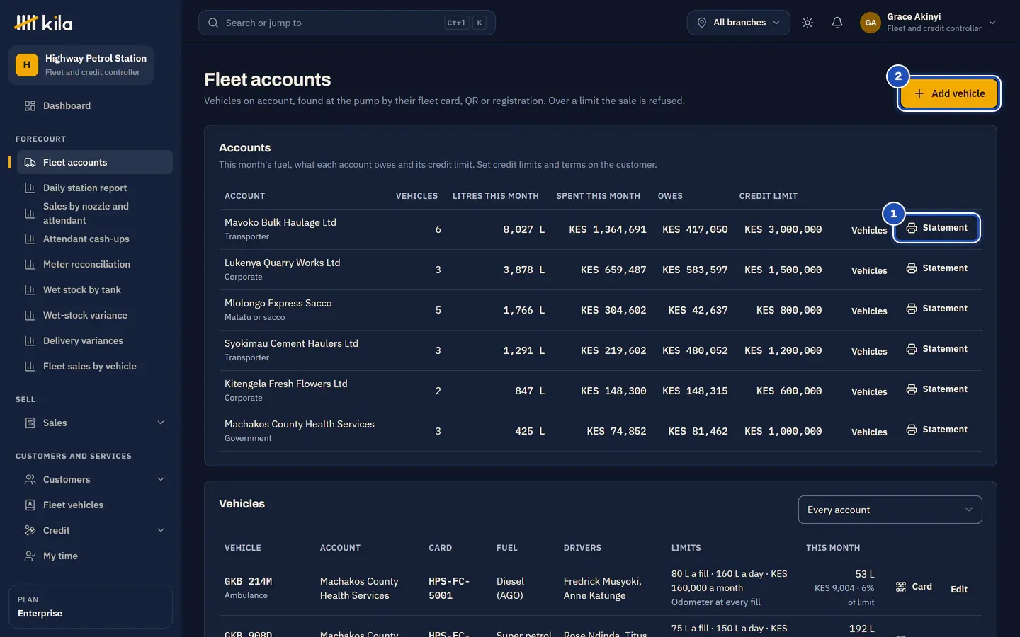Click the Enterprise plan card
Viewport: 1020px width, 637px height.
91,607
